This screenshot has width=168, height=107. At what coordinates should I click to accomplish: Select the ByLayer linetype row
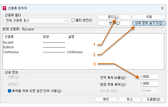9,42
